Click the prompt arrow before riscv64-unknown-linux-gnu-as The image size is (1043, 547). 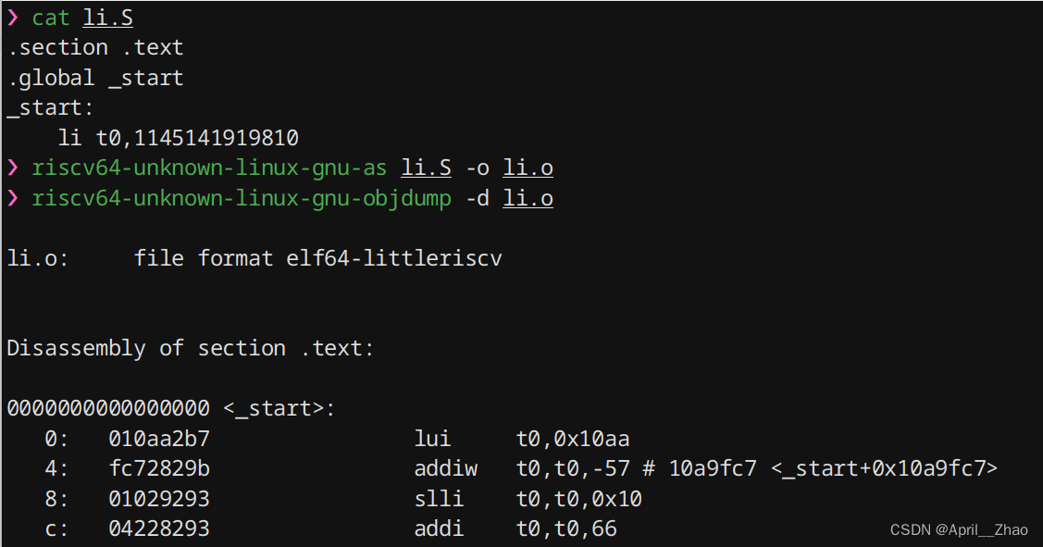pyautogui.click(x=13, y=168)
